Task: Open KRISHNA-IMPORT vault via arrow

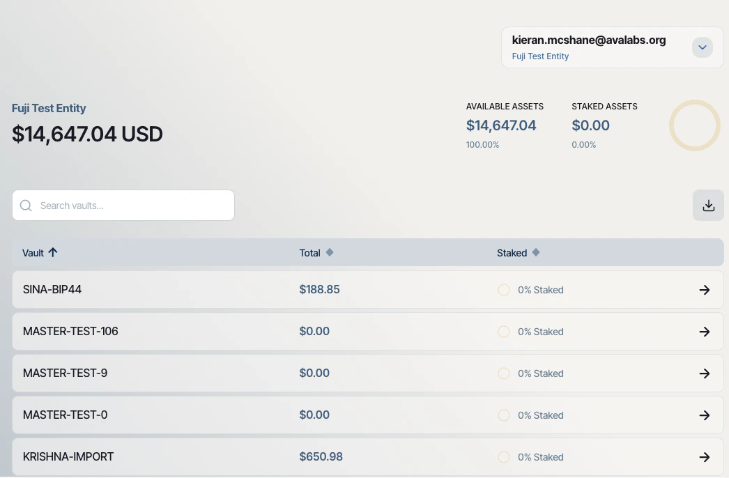Action: click(x=705, y=457)
